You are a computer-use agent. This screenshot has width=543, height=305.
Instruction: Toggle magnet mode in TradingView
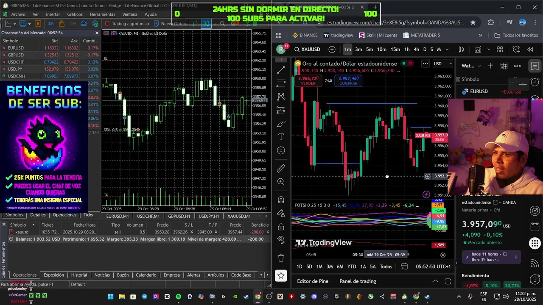pyautogui.click(x=281, y=200)
